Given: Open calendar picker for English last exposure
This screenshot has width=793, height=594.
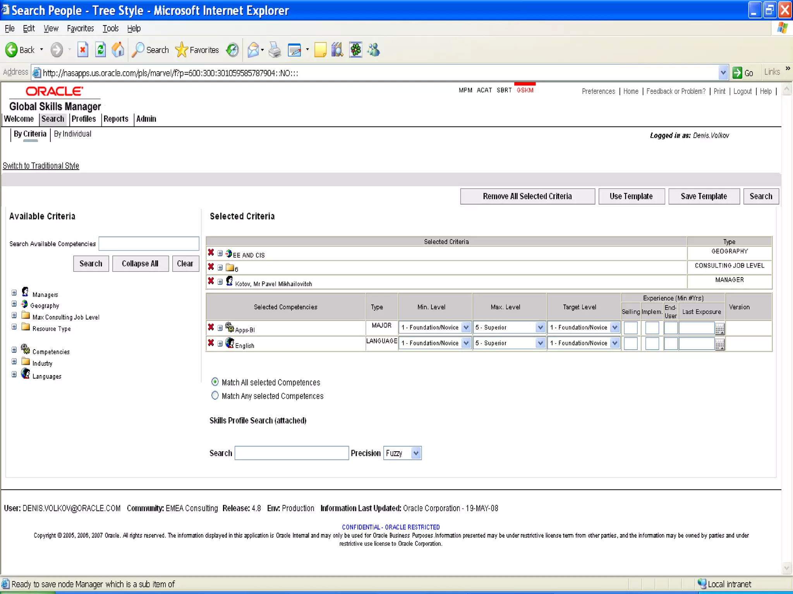Looking at the screenshot, I should (x=719, y=345).
